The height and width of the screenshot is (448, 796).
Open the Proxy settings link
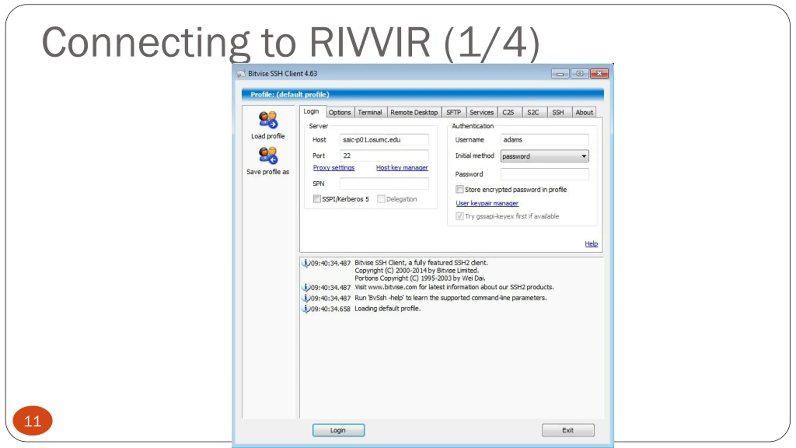(334, 168)
